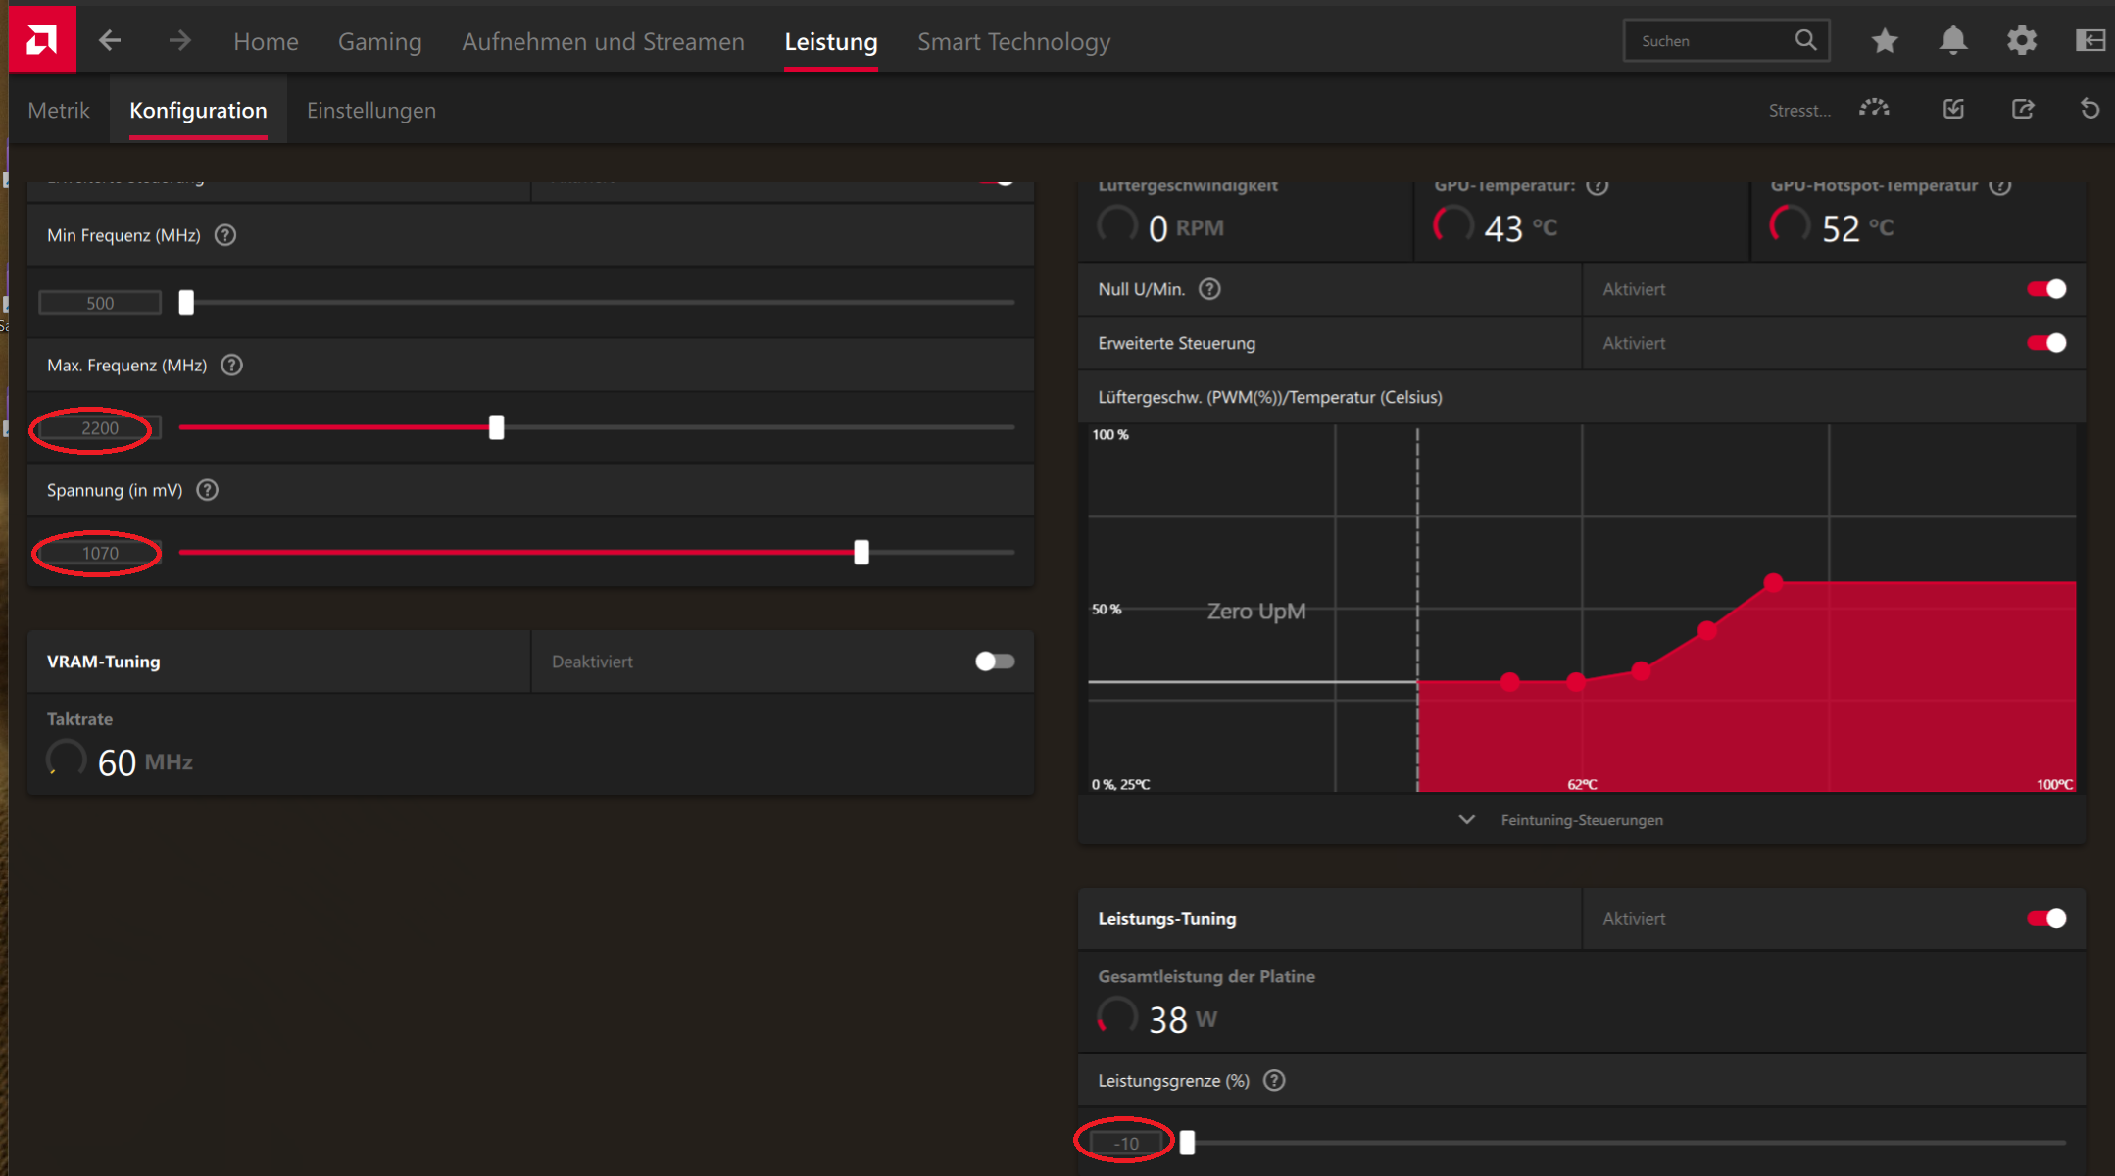Open the Metrik sub-tab

click(x=59, y=111)
